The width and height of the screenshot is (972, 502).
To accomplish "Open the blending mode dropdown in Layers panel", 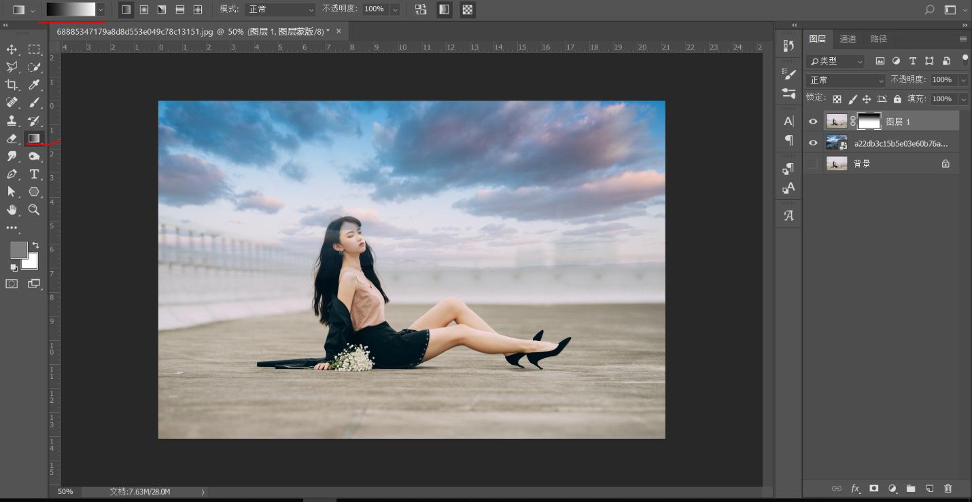I will (x=845, y=79).
